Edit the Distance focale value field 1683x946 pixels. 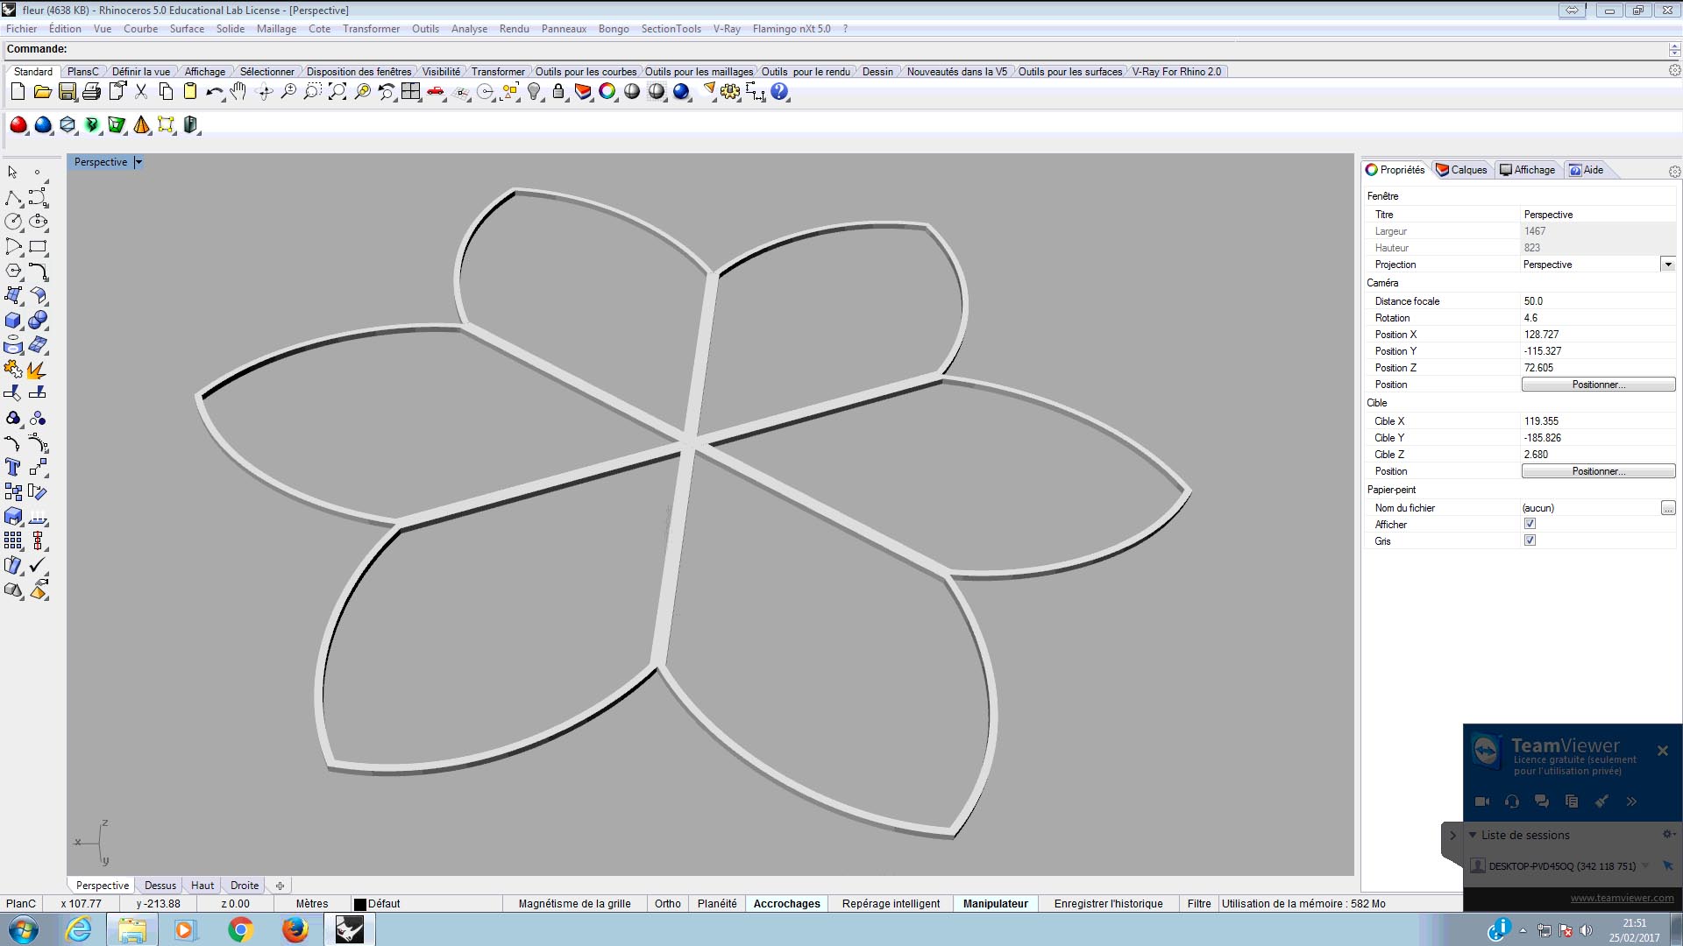pyautogui.click(x=1597, y=301)
